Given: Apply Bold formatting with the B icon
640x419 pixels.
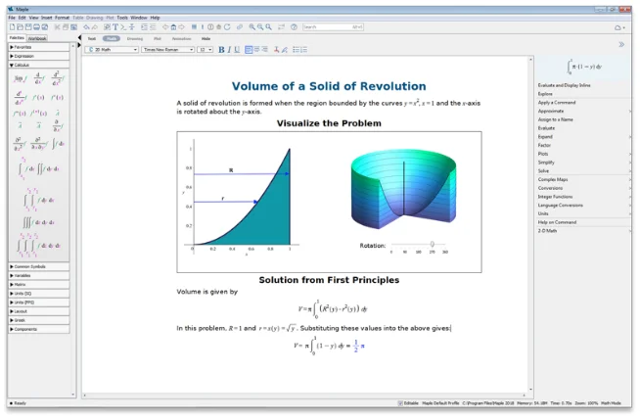Looking at the screenshot, I should point(222,49).
